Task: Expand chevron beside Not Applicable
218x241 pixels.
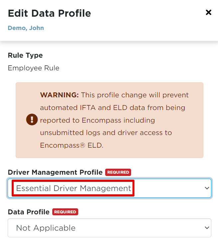Action: (207, 228)
